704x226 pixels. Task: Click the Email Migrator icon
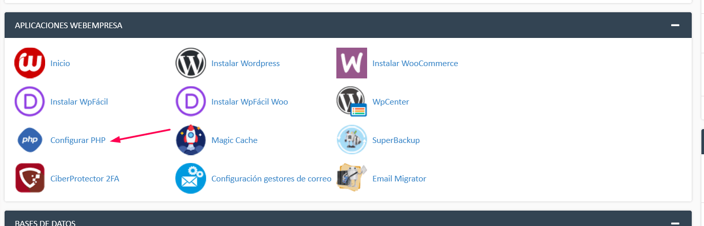(x=352, y=177)
